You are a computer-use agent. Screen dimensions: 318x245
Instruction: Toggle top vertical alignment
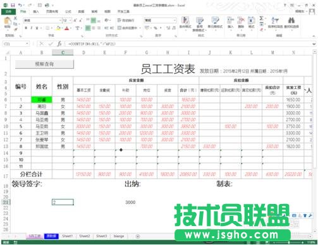88,20
